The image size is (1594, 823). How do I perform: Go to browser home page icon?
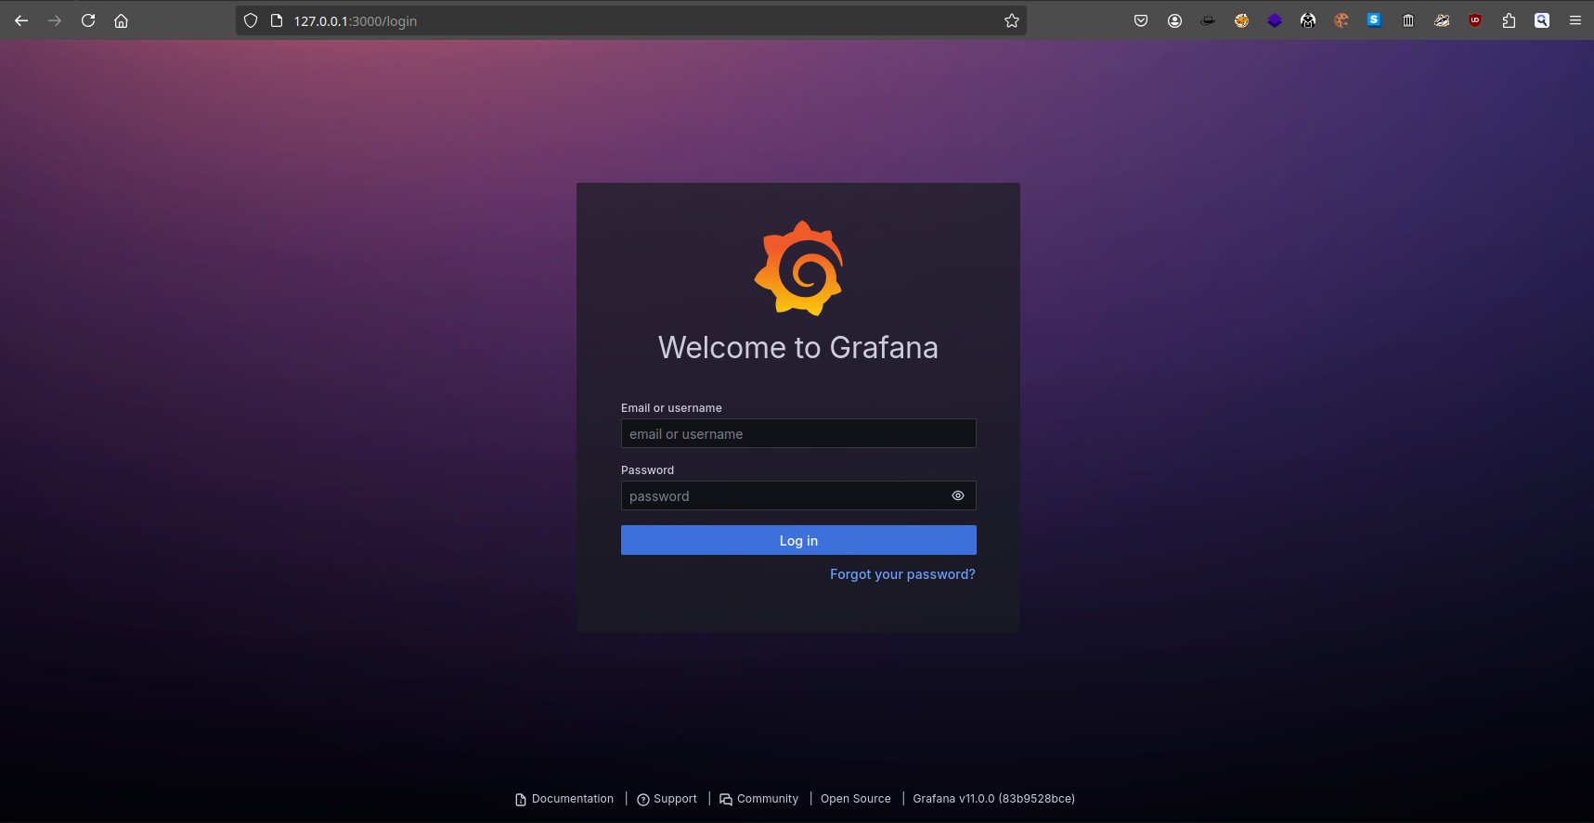point(122,20)
